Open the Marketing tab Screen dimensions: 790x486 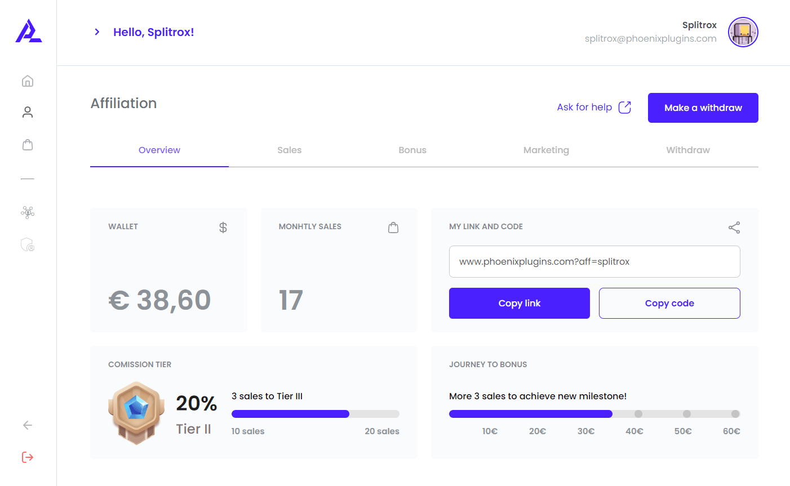[x=546, y=150]
